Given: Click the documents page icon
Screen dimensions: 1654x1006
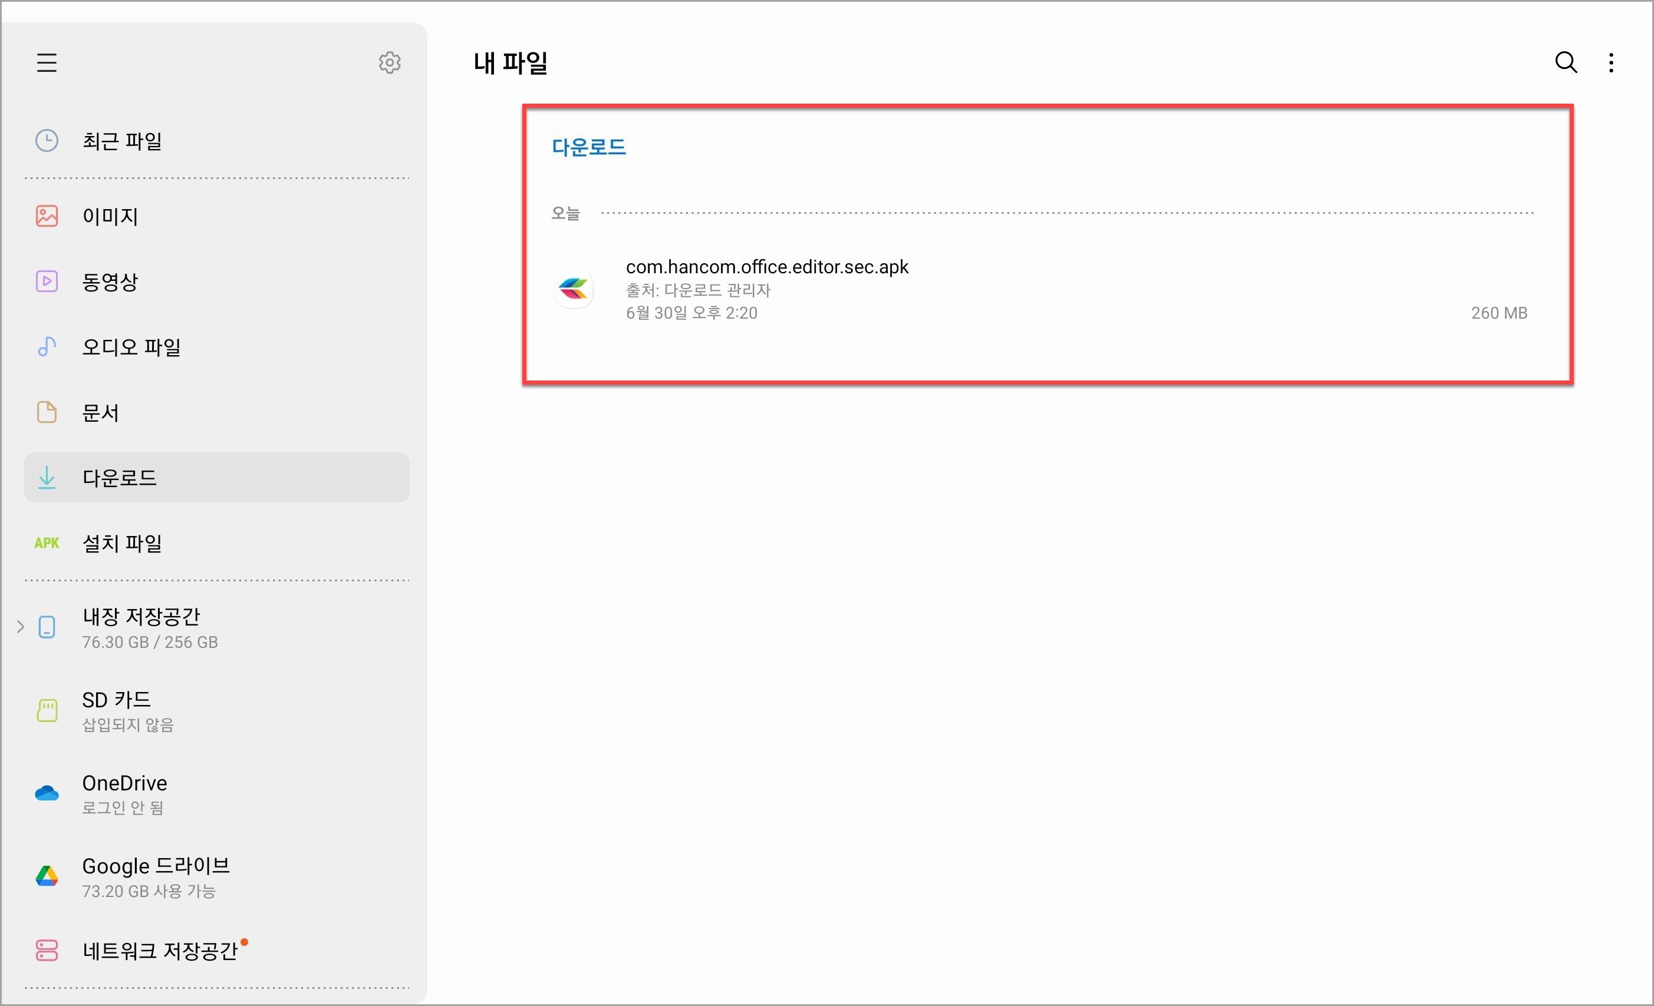Looking at the screenshot, I should click(47, 412).
